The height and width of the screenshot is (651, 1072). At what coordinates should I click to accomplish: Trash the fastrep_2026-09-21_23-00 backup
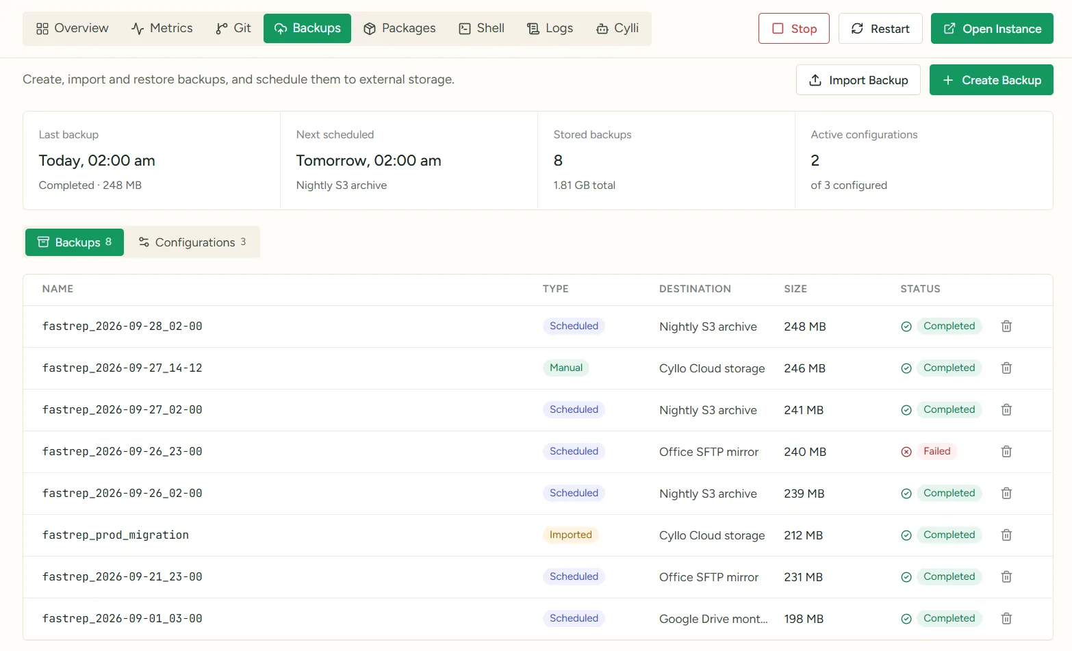click(1006, 577)
